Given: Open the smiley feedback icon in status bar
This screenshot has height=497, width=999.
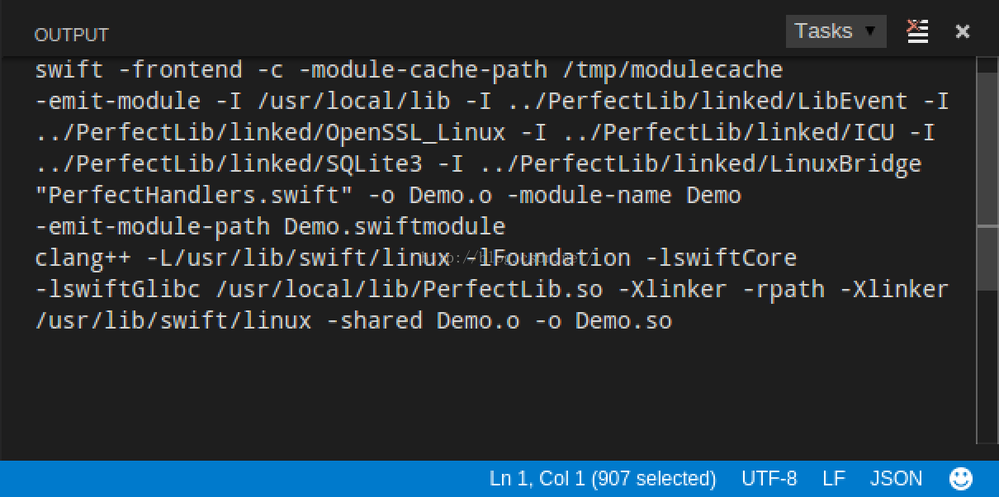Looking at the screenshot, I should [961, 478].
